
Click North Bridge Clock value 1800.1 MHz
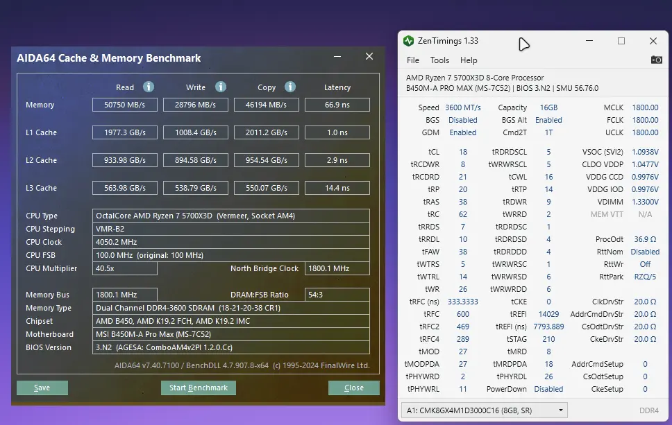pos(337,268)
